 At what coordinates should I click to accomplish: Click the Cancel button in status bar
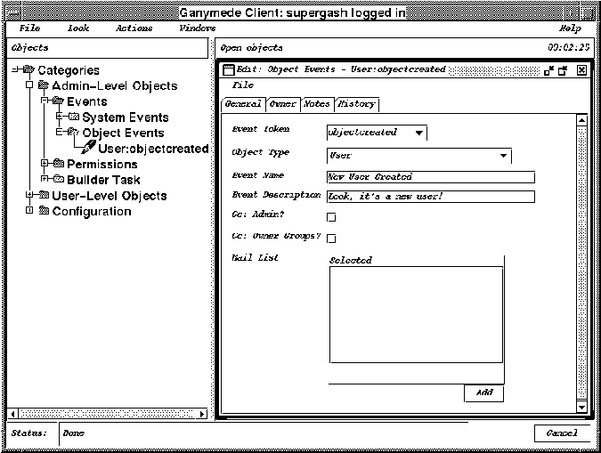[x=562, y=433]
